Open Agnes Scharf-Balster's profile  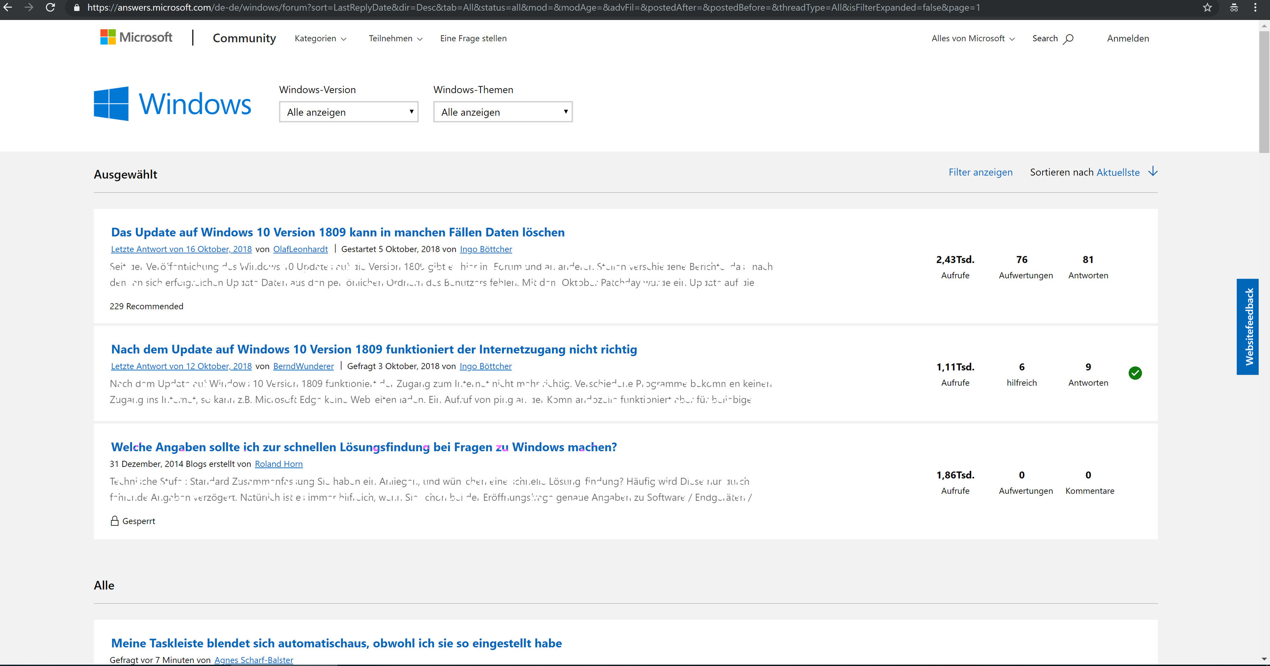tap(254, 660)
